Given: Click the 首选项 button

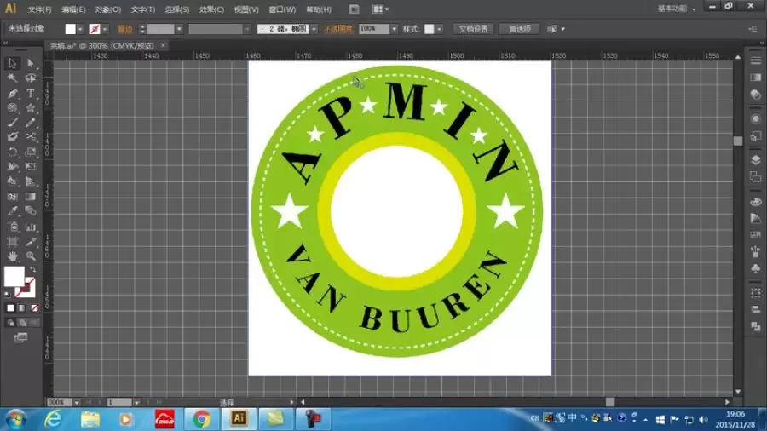Looking at the screenshot, I should [x=520, y=29].
